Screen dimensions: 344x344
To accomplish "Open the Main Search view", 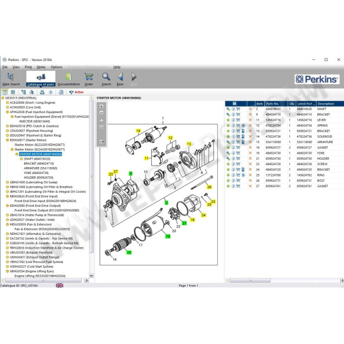I will (x=11, y=79).
